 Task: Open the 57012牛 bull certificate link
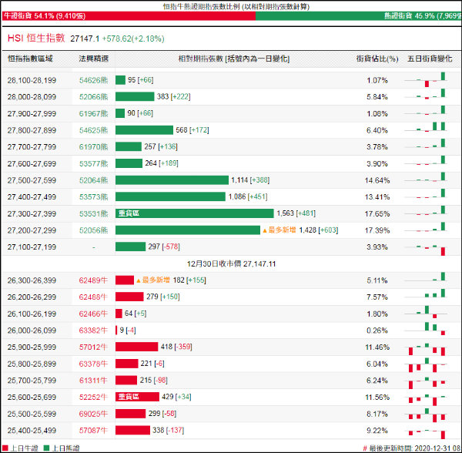pyautogui.click(x=93, y=347)
